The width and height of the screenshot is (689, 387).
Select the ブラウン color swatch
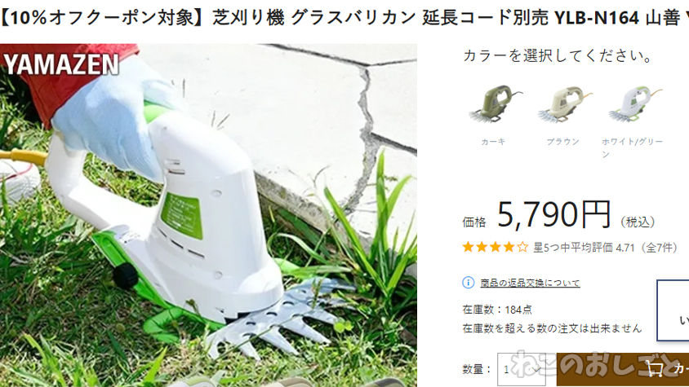click(x=564, y=104)
